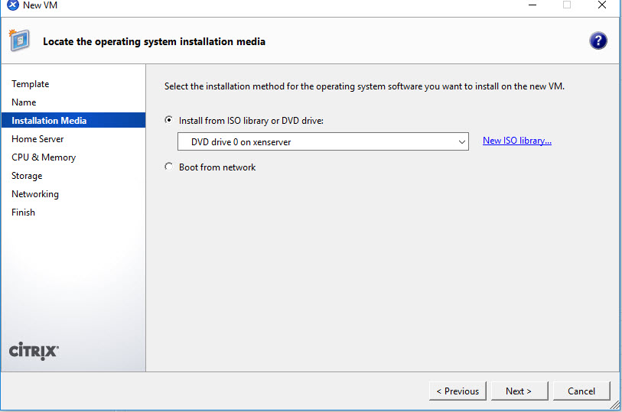Click the Citrix logo in sidebar
622x412 pixels.
pyautogui.click(x=34, y=351)
